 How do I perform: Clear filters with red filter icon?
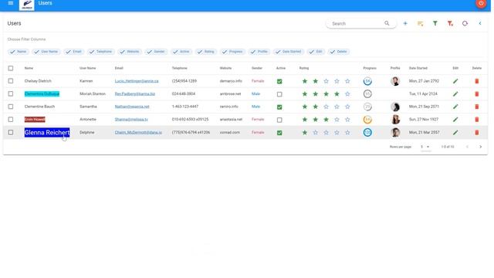[x=450, y=24]
